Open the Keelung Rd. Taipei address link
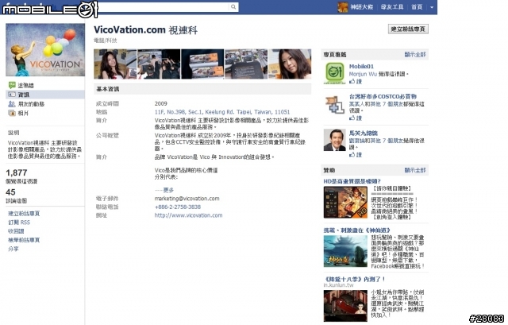Screen dimensions: 508x325 (x=222, y=112)
